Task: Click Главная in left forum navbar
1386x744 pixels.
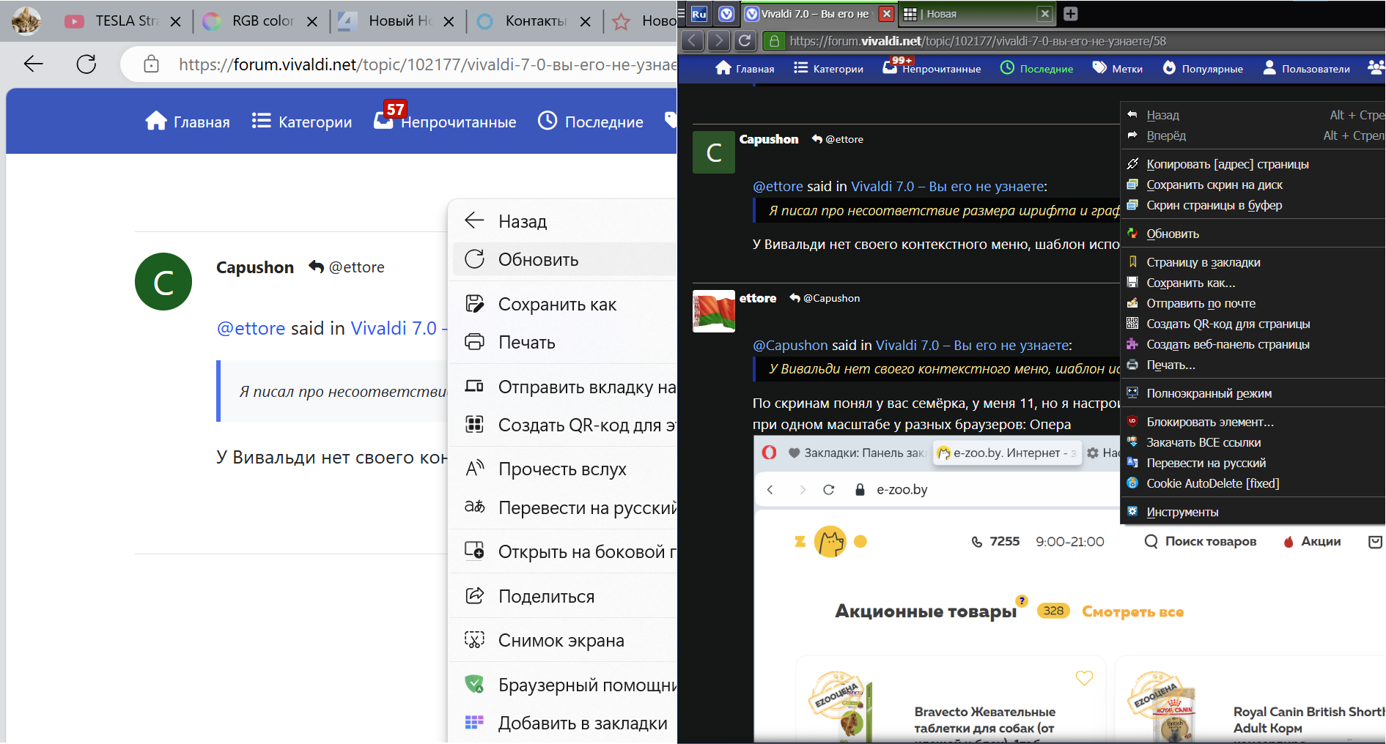Action: pos(188,122)
